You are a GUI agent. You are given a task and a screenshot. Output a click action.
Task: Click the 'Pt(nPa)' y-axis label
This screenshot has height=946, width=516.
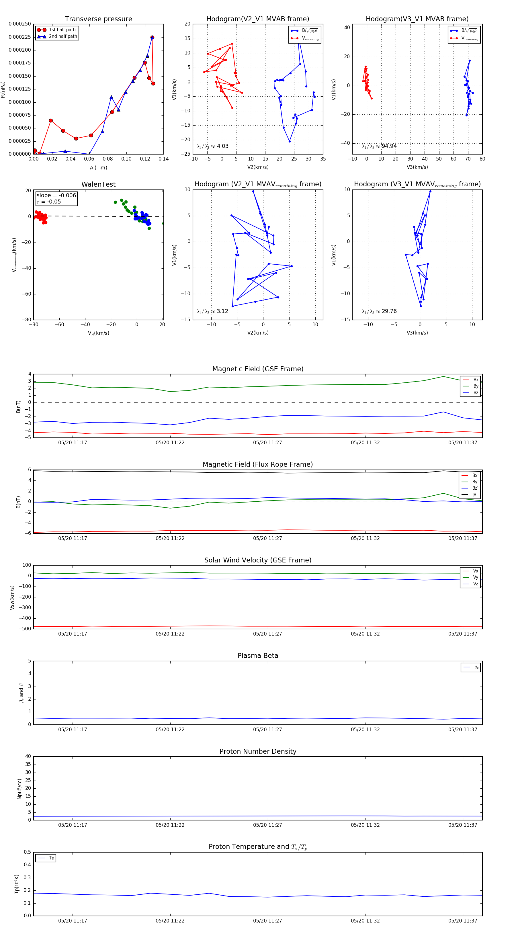point(3,89)
